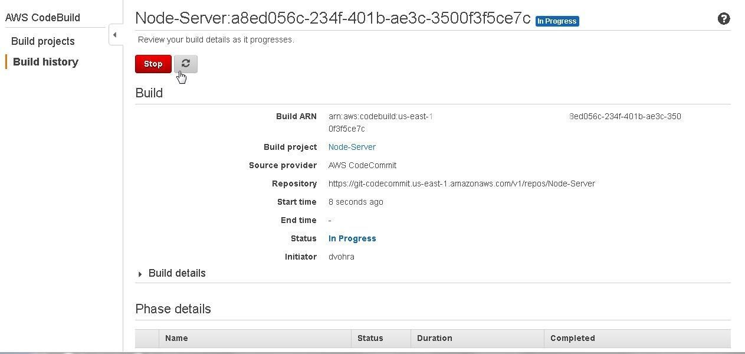This screenshot has height=354, width=745.
Task: Click the Repository field label
Action: [x=294, y=183]
